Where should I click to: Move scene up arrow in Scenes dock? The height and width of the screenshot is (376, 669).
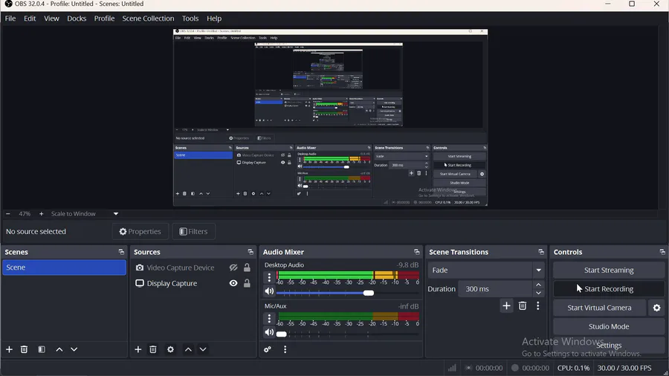pos(59,349)
